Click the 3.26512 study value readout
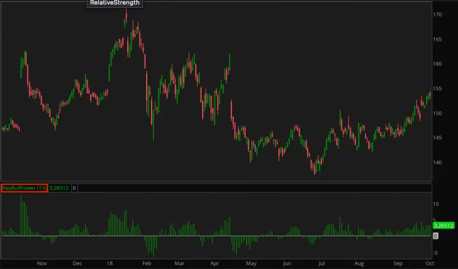 coord(59,188)
